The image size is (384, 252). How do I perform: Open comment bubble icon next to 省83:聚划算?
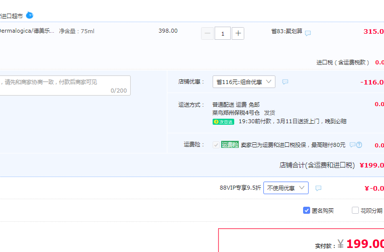[308, 33]
